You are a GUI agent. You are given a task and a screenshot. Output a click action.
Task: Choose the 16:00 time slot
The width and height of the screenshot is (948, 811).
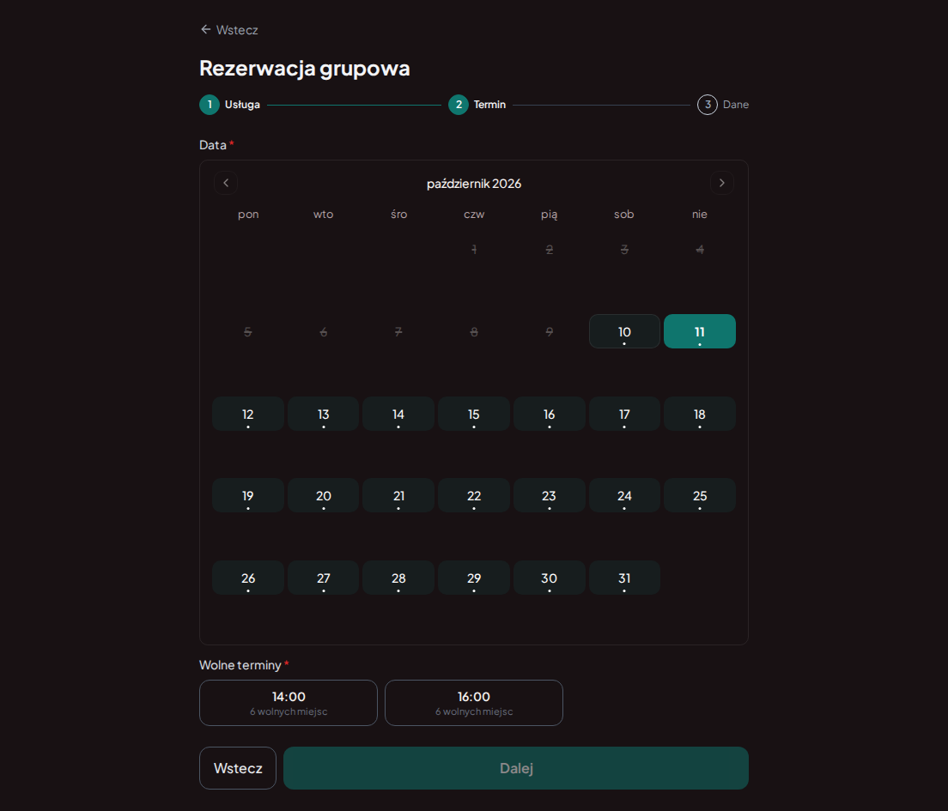click(474, 703)
